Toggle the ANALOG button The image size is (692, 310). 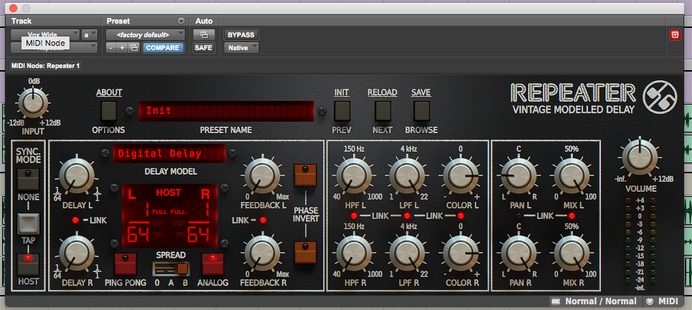(213, 263)
